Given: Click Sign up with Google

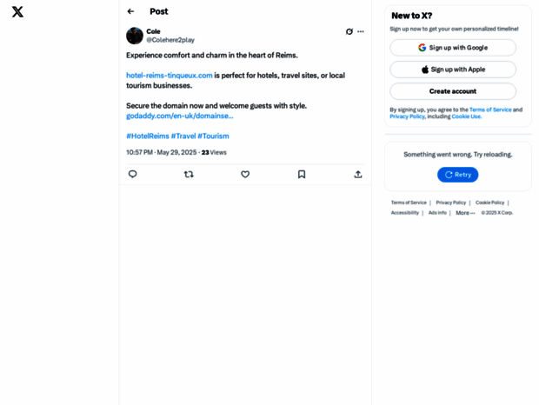Looking at the screenshot, I should click(x=453, y=48).
